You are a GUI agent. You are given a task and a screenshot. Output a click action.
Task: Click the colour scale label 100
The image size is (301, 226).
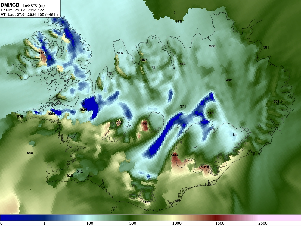[x=90, y=223]
